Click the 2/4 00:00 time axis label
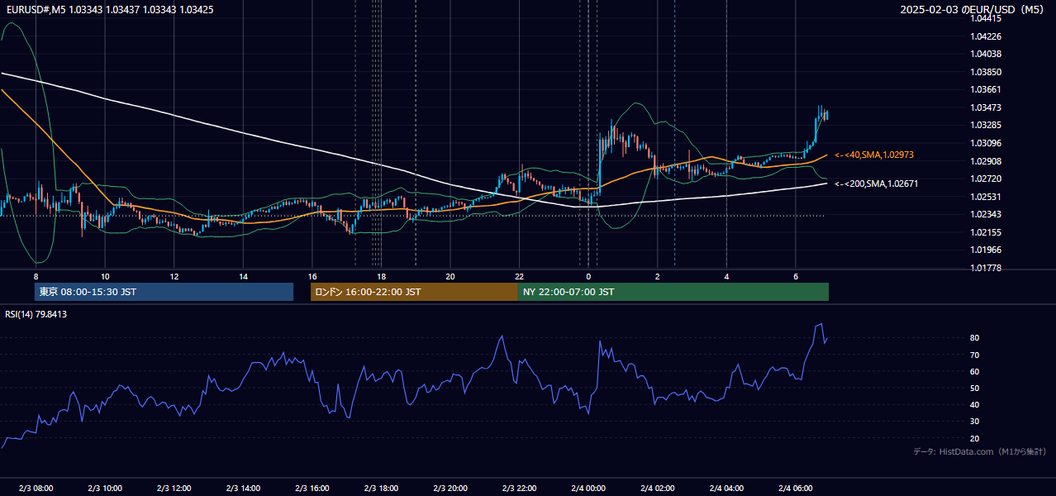Screen dimensions: 1056x496 click(588, 488)
